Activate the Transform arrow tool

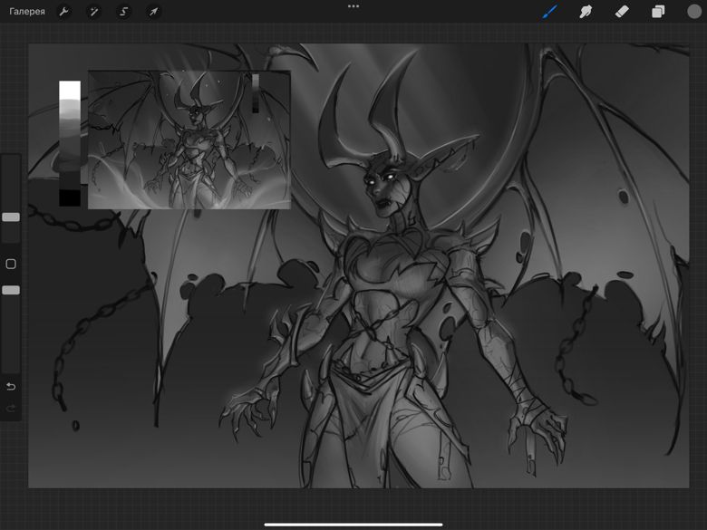[153, 11]
